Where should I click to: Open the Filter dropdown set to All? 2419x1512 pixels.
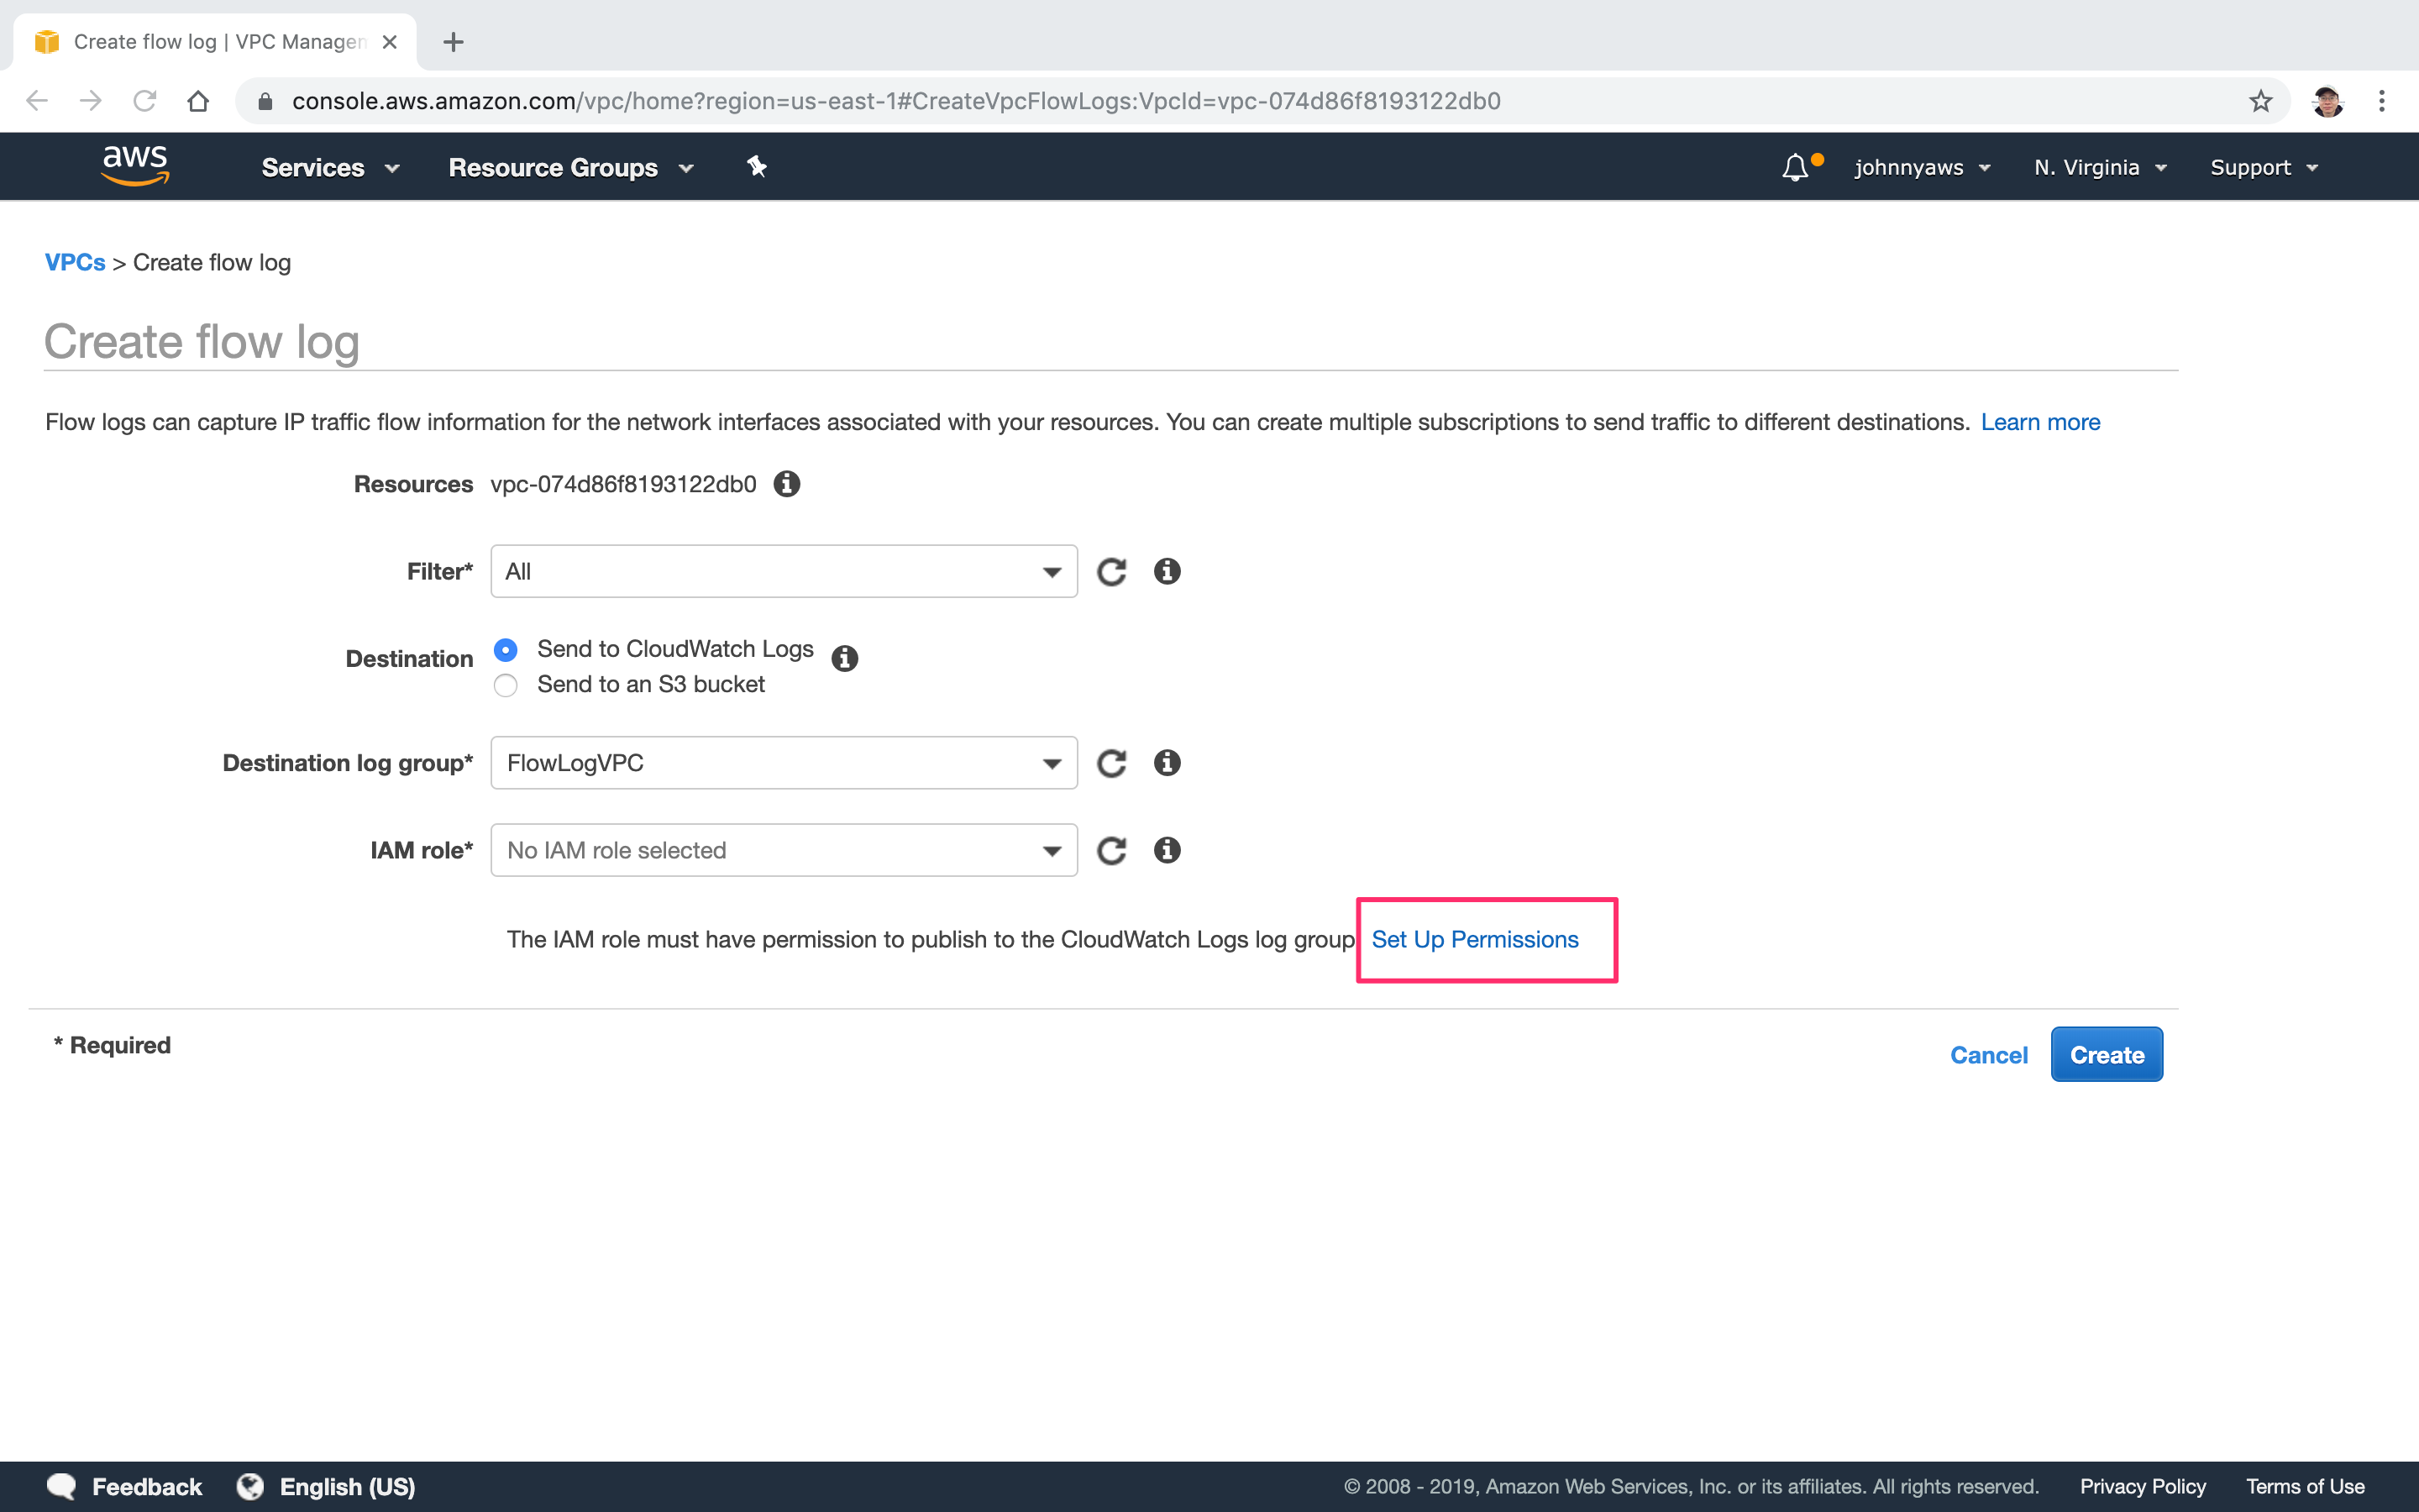784,571
